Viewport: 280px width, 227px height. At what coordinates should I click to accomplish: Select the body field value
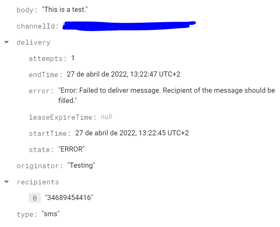click(65, 10)
